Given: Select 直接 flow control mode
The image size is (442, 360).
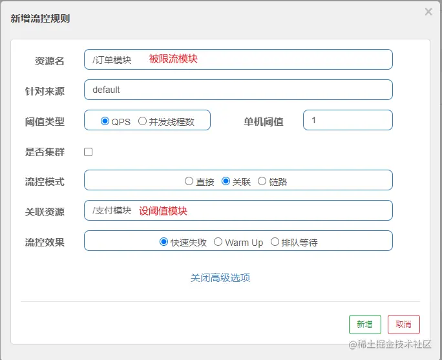Looking at the screenshot, I should point(189,181).
